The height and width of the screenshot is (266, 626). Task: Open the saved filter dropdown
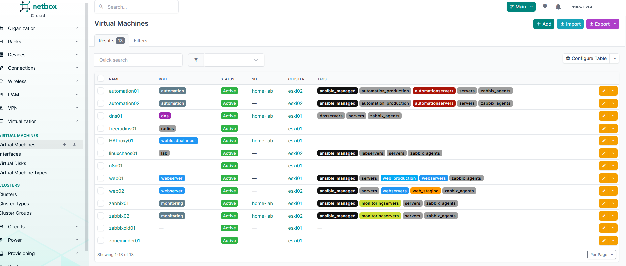point(234,60)
